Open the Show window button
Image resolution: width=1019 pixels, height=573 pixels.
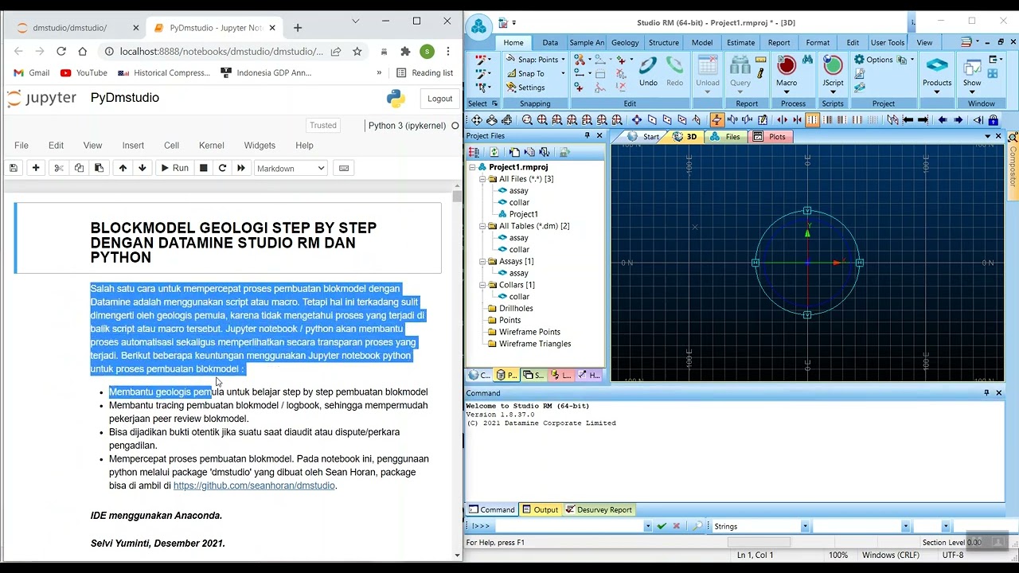coord(972,73)
